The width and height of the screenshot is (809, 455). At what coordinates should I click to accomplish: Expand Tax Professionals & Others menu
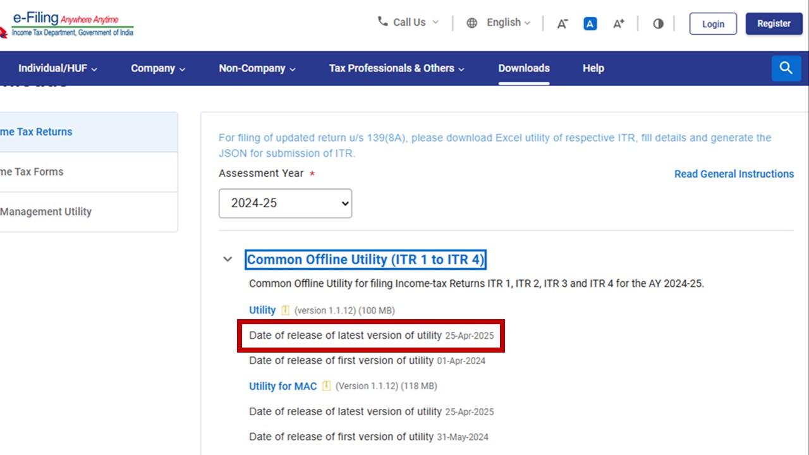click(x=396, y=68)
